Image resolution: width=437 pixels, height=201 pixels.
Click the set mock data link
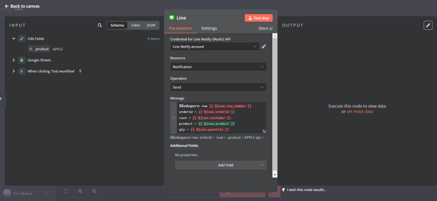[360, 111]
